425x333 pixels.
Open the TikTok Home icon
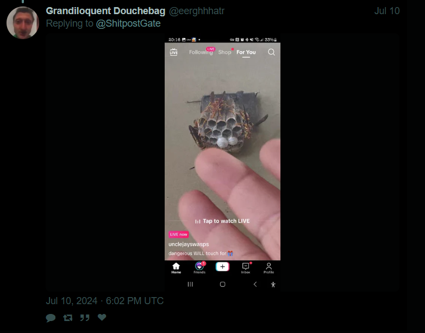pyautogui.click(x=176, y=268)
